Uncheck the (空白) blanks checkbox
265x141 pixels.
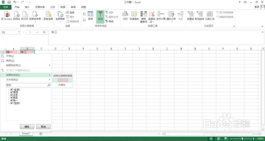point(11,103)
